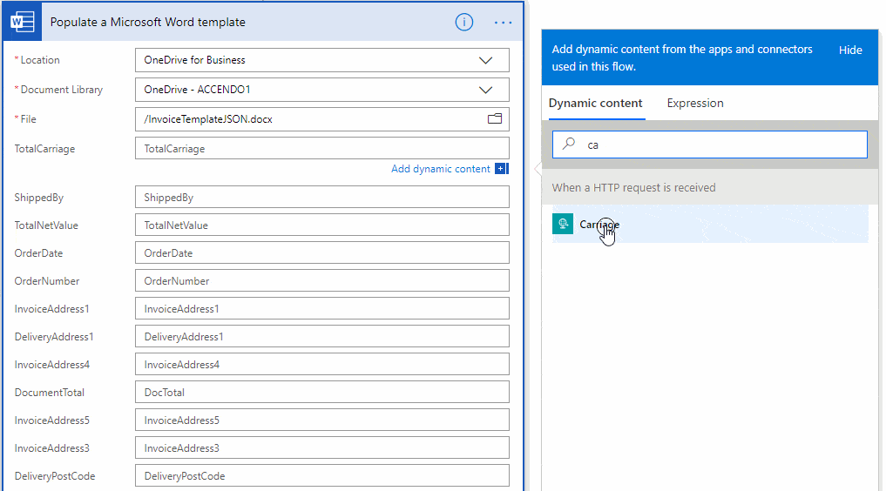Switch to the Expression tab
Viewport: 886px width, 491px height.
(x=695, y=104)
